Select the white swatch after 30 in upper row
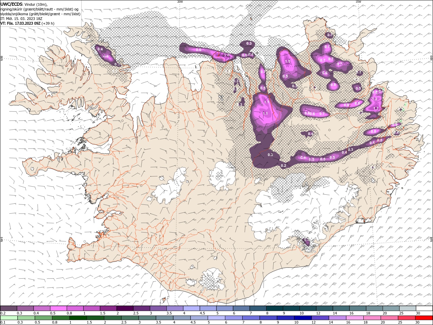The width and height of the screenshot is (433, 325). 424,308
